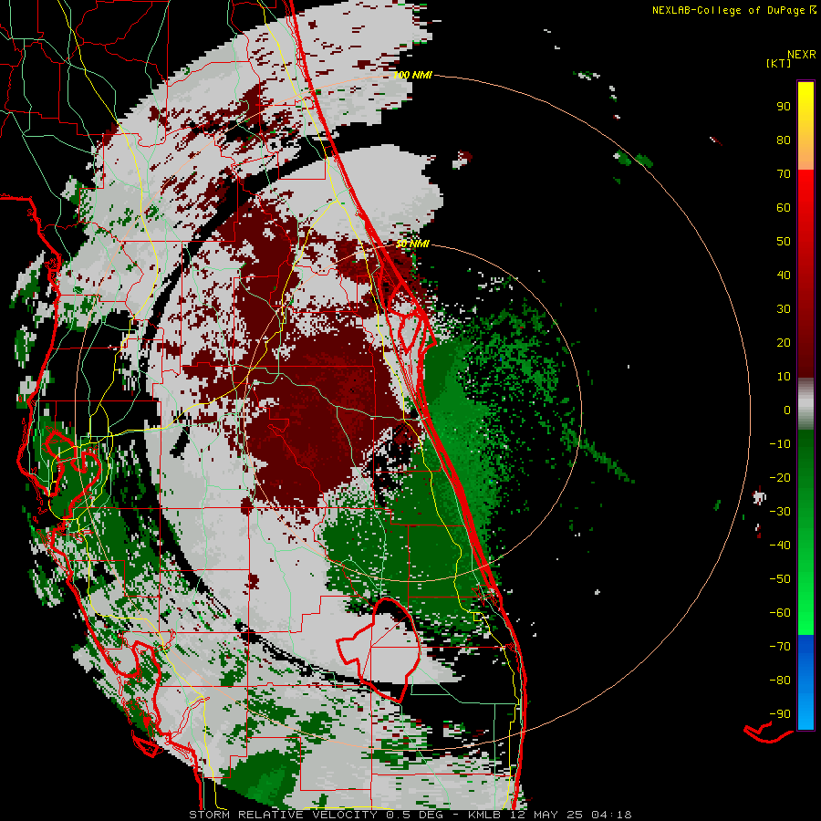Click the KMLB station identifier
This screenshot has width=821, height=821.
484,815
